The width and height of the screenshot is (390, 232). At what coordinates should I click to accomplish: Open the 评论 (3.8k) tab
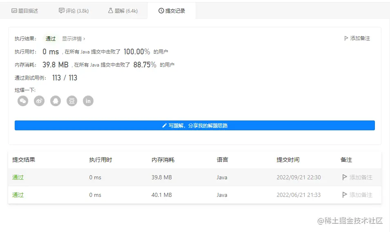click(x=74, y=11)
